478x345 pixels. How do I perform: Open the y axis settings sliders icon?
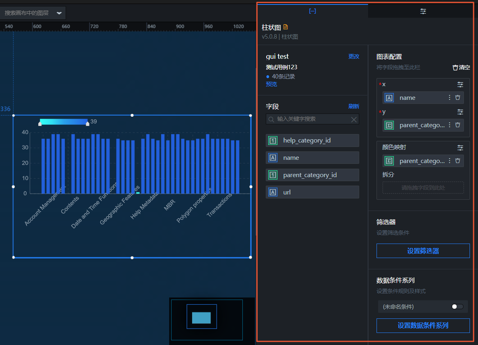[460, 112]
